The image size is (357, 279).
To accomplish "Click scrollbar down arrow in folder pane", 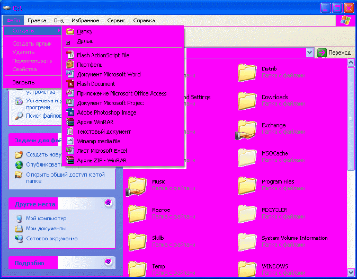I will pos(351,272).
